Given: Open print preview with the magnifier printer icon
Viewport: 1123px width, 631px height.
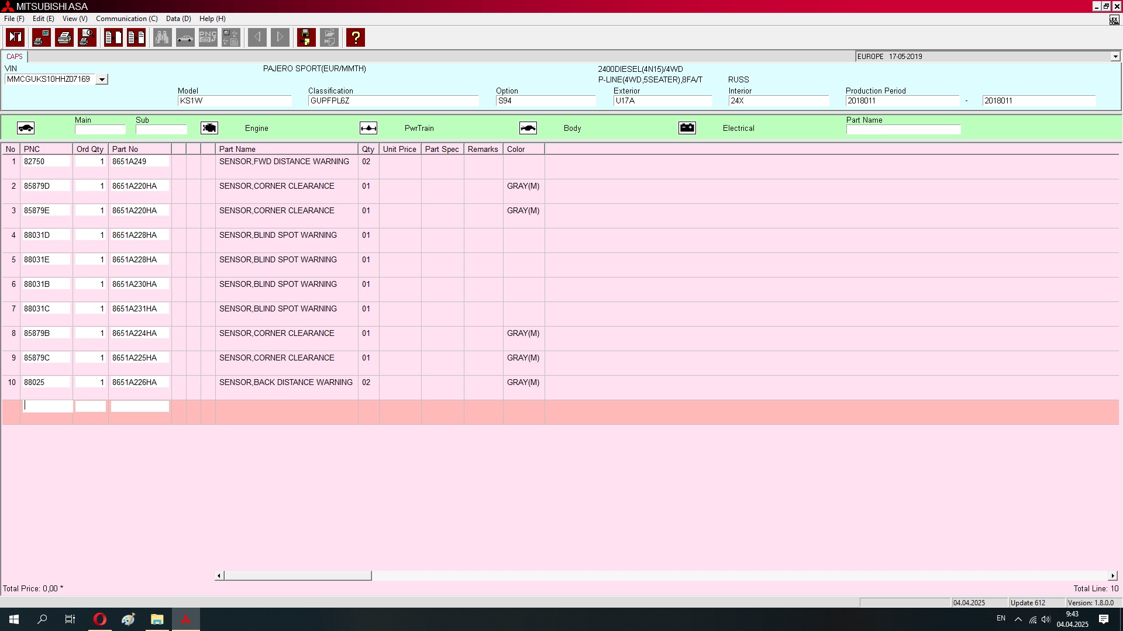Looking at the screenshot, I should click(87, 37).
